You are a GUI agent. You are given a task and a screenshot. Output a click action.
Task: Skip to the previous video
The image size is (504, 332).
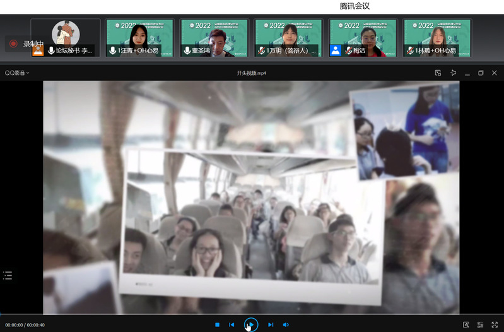click(231, 324)
